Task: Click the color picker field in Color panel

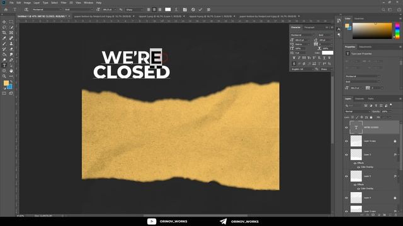Action: pos(372,31)
